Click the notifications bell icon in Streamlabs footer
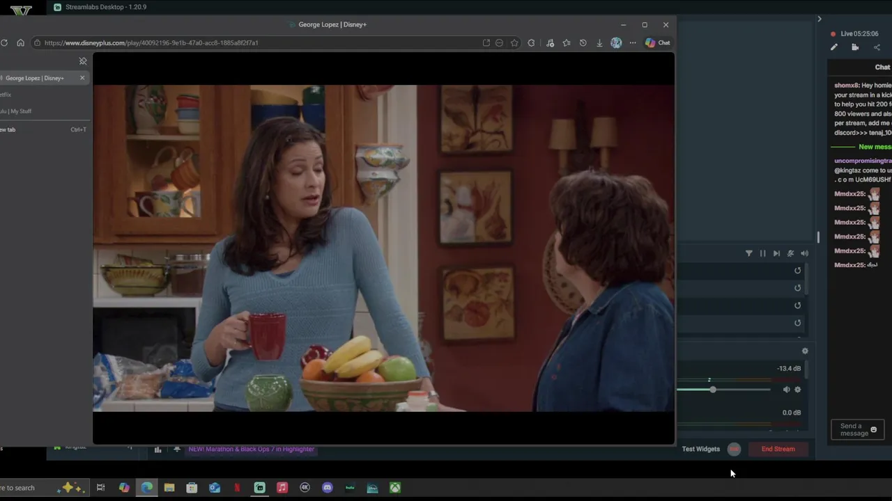892x501 pixels. (x=177, y=450)
